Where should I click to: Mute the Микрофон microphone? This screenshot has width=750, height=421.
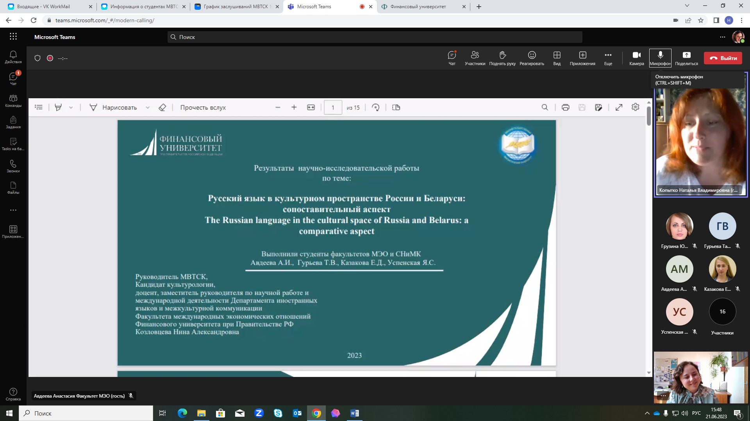660,58
